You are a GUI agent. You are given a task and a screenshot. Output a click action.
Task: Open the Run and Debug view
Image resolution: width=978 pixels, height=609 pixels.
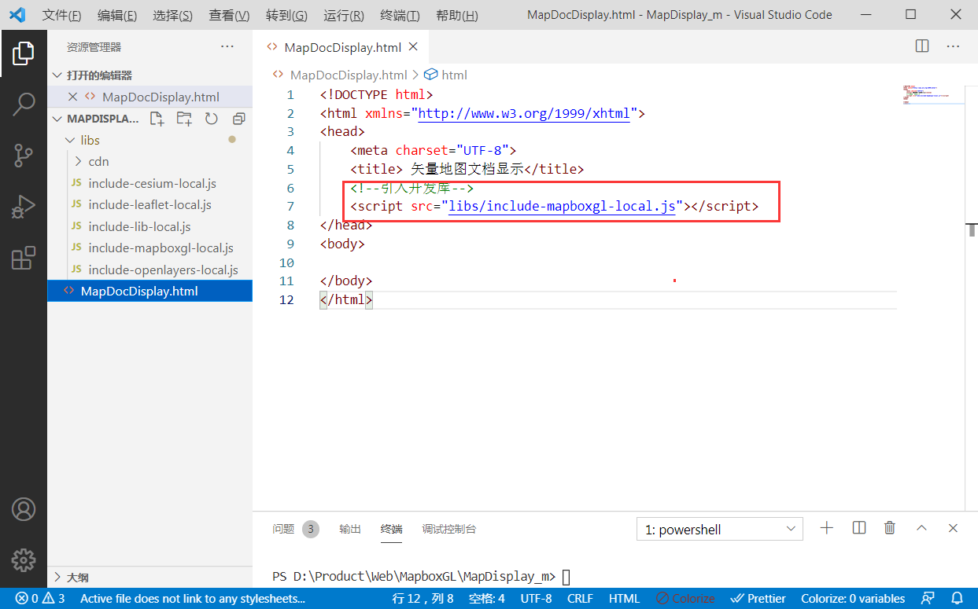click(23, 207)
